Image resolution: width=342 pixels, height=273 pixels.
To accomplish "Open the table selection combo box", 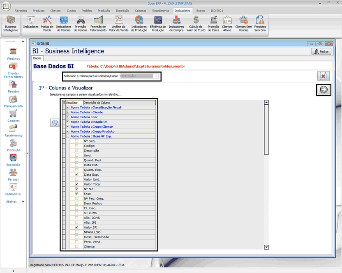I will tap(156, 76).
